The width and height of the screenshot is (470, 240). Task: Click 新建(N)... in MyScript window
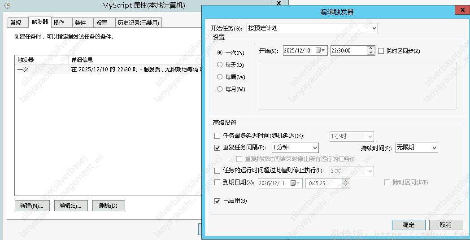pyautogui.click(x=32, y=206)
